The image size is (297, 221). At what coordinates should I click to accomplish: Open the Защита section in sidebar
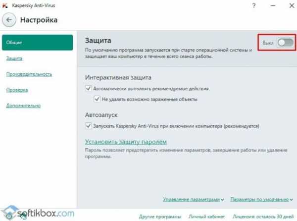[x=14, y=58]
